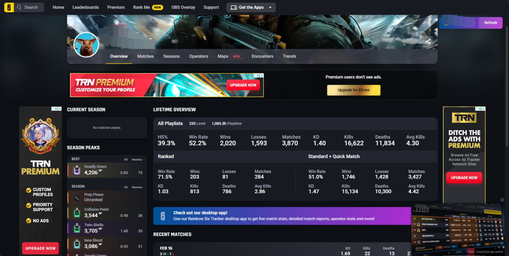The width and height of the screenshot is (509, 256).
Task: Switch to the Matches tab
Action: tap(145, 56)
